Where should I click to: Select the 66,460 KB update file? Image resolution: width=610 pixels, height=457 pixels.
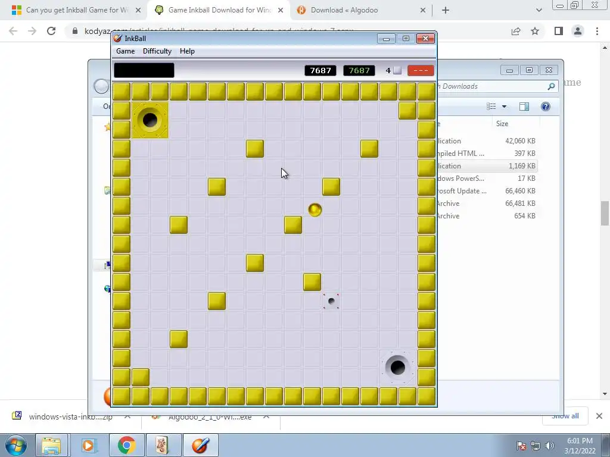pyautogui.click(x=487, y=191)
